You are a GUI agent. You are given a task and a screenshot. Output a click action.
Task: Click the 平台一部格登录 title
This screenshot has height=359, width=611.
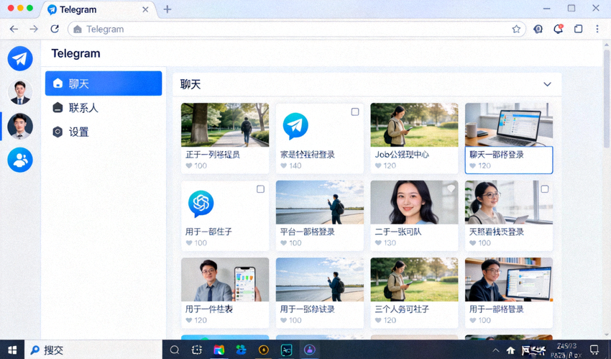[308, 232]
